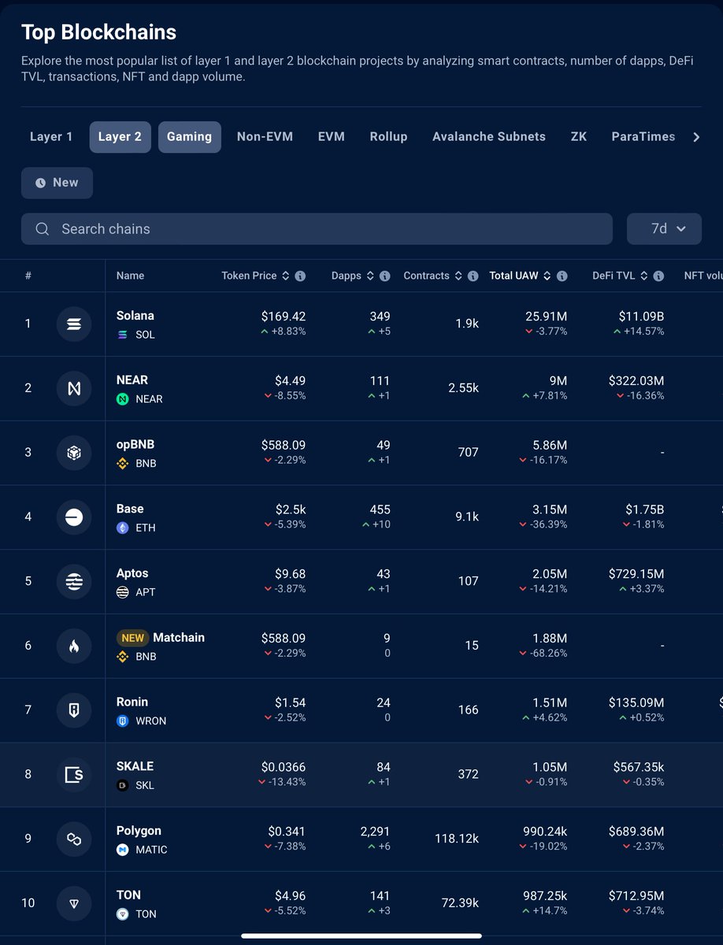
Task: Click the NEW badge beside Matchain
Action: [x=133, y=638]
